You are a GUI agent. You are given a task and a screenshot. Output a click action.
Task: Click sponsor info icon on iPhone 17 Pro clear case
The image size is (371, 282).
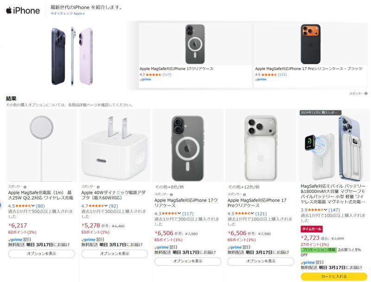coord(244,194)
